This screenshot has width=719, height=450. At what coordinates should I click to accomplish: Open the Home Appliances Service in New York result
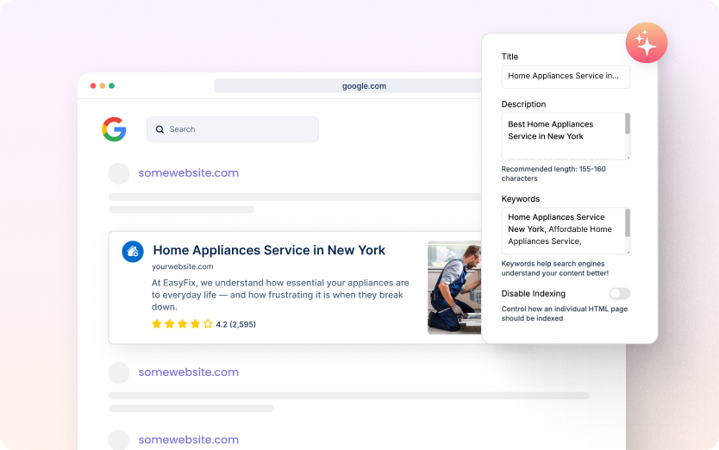[x=269, y=250]
